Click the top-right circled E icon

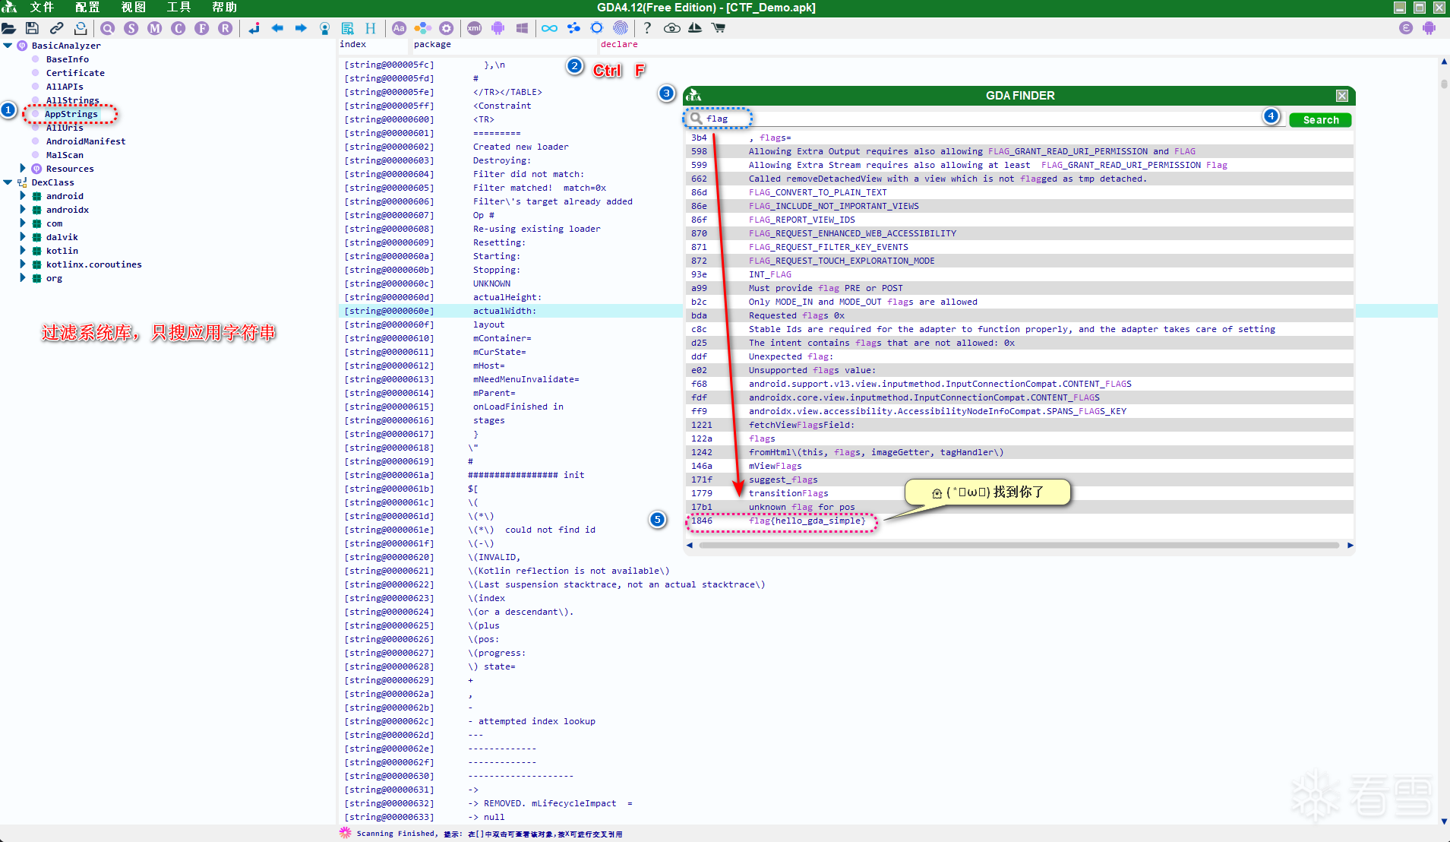tap(1406, 28)
